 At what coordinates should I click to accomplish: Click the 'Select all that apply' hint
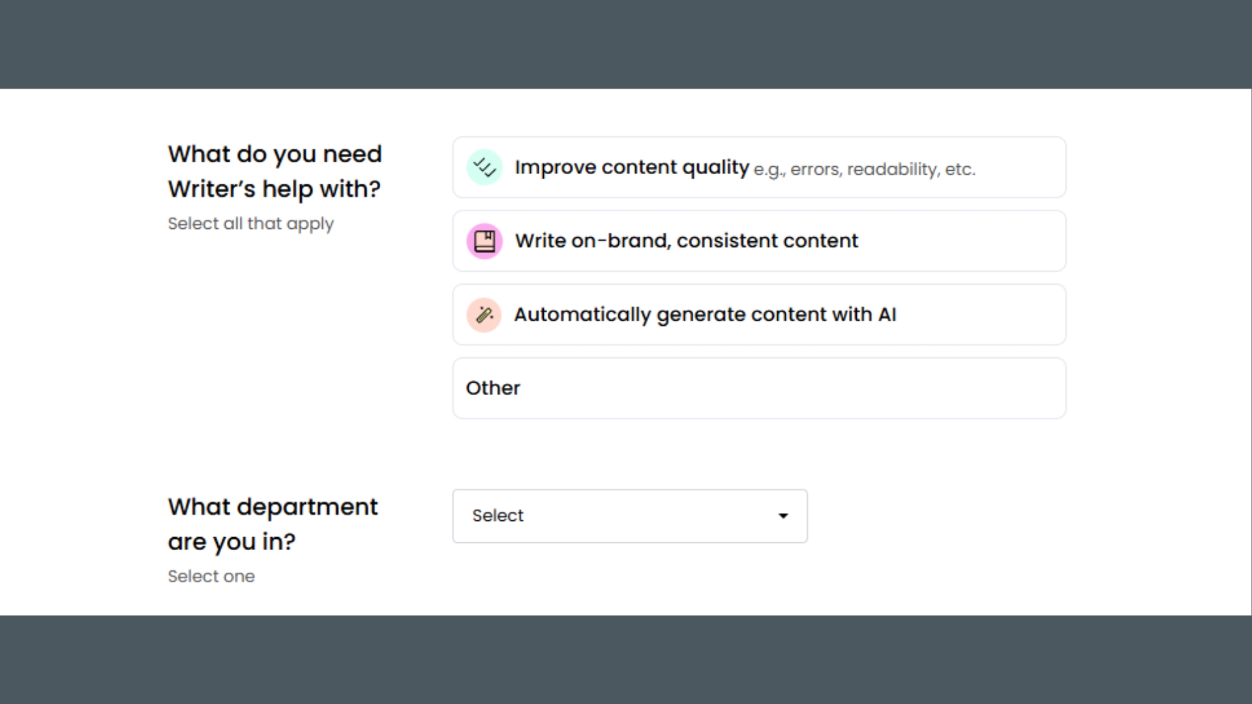250,224
